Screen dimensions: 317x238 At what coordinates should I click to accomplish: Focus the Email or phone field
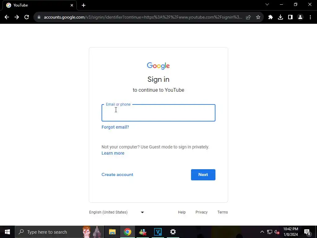point(158,113)
